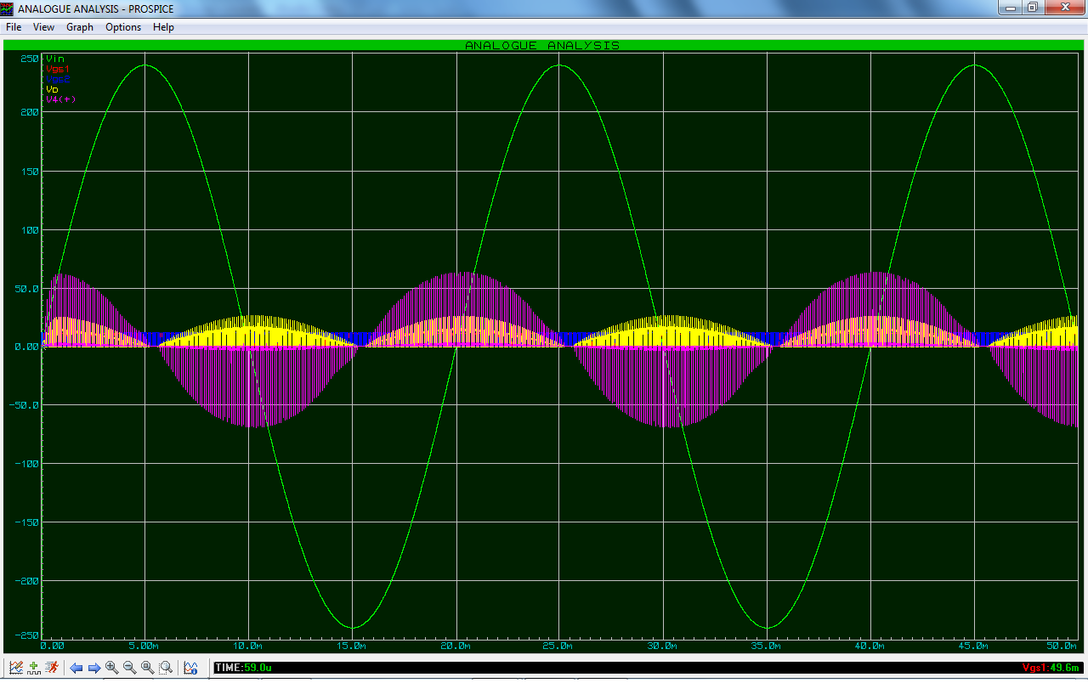Open the Options menu
This screenshot has height=683, width=1088.
[x=123, y=27]
